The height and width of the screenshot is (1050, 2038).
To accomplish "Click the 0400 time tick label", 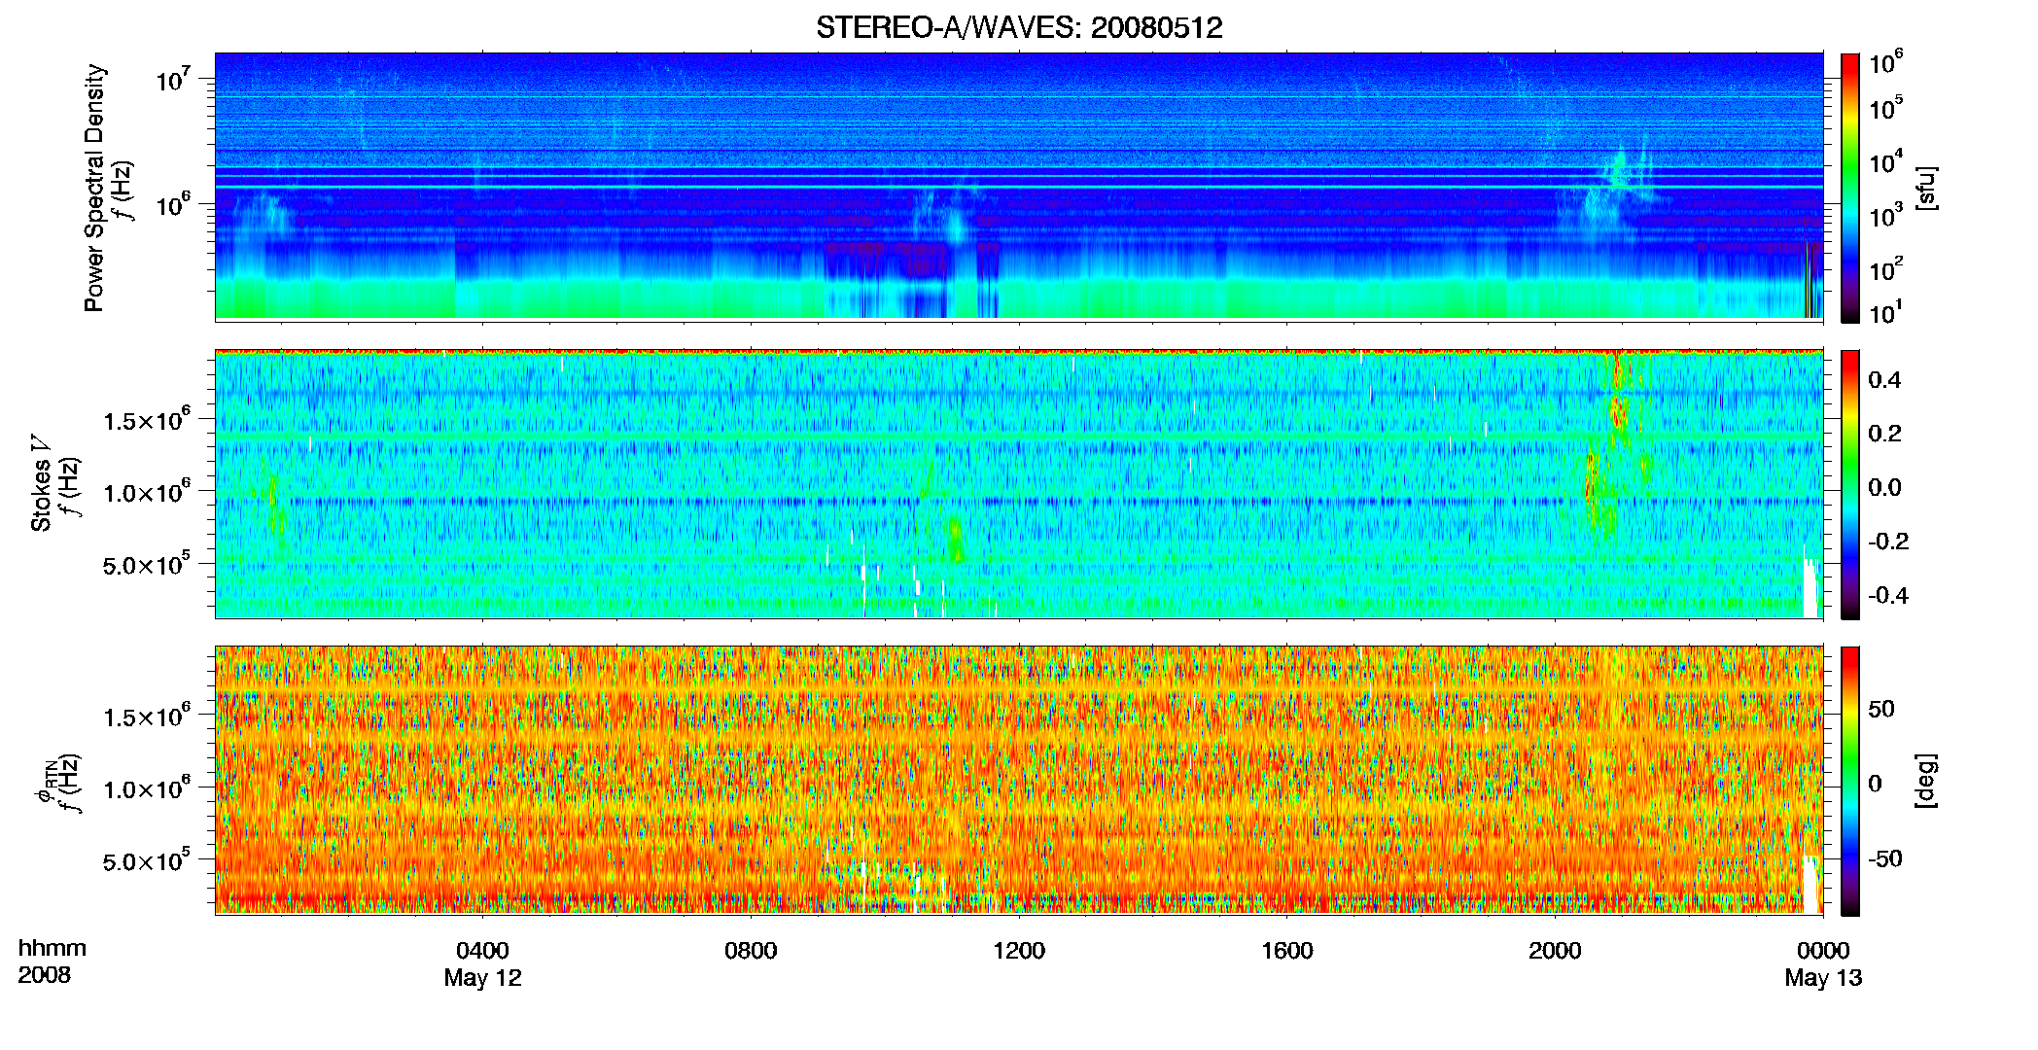I will pos(482,951).
